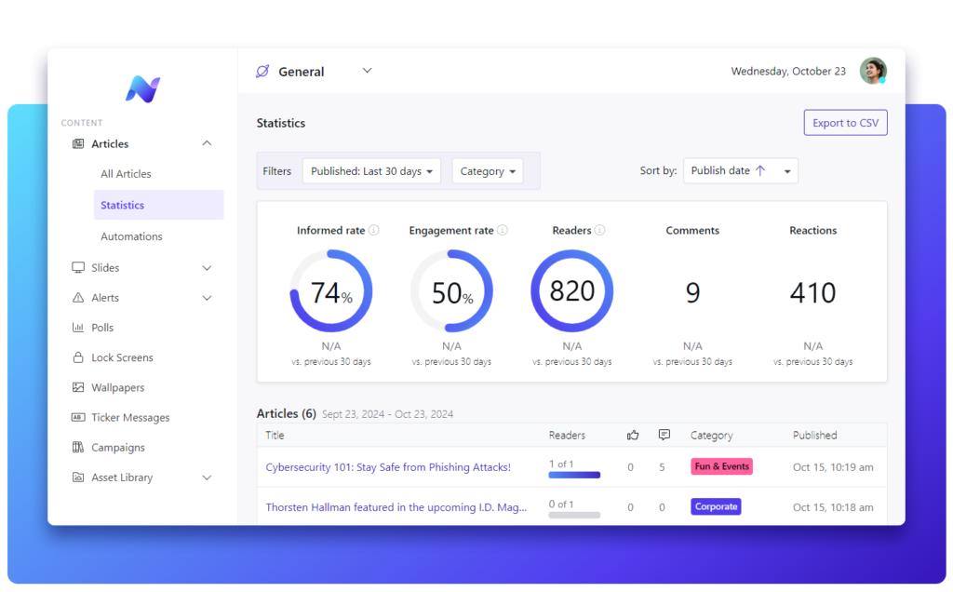953x592 pixels.
Task: Expand the Slides section in the sidebar
Action: coord(208,267)
